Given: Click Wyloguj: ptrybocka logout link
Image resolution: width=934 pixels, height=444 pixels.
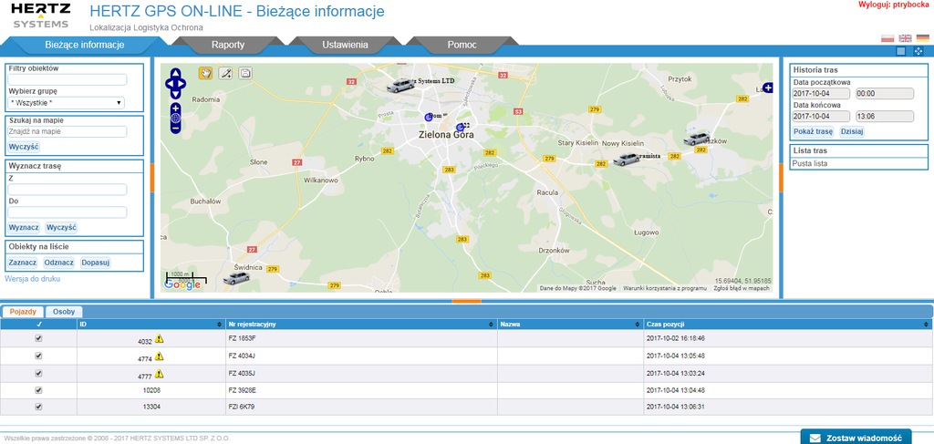Looking at the screenshot, I should pos(894,5).
